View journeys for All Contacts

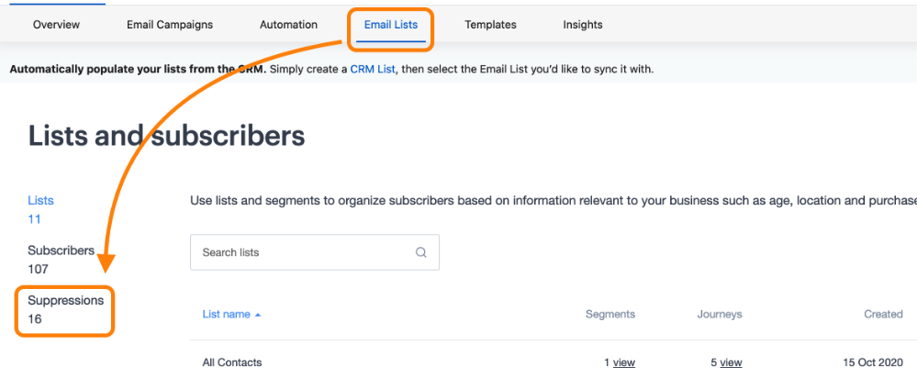pos(731,362)
